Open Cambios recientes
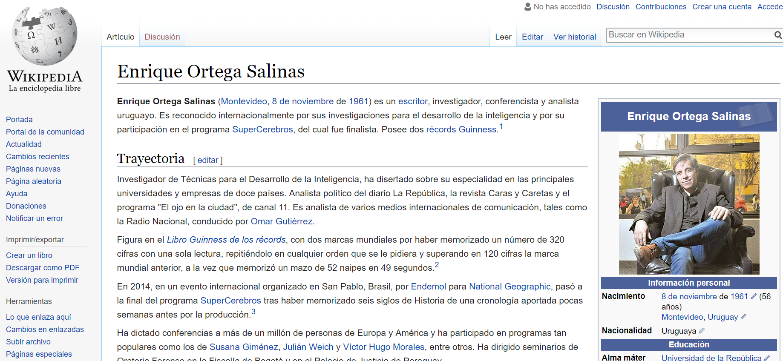 37,157
